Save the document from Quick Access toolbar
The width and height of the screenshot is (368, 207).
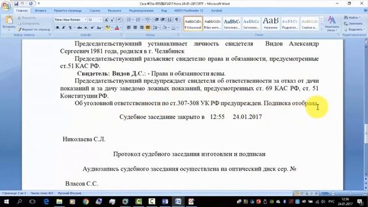pyautogui.click(x=16, y=3)
